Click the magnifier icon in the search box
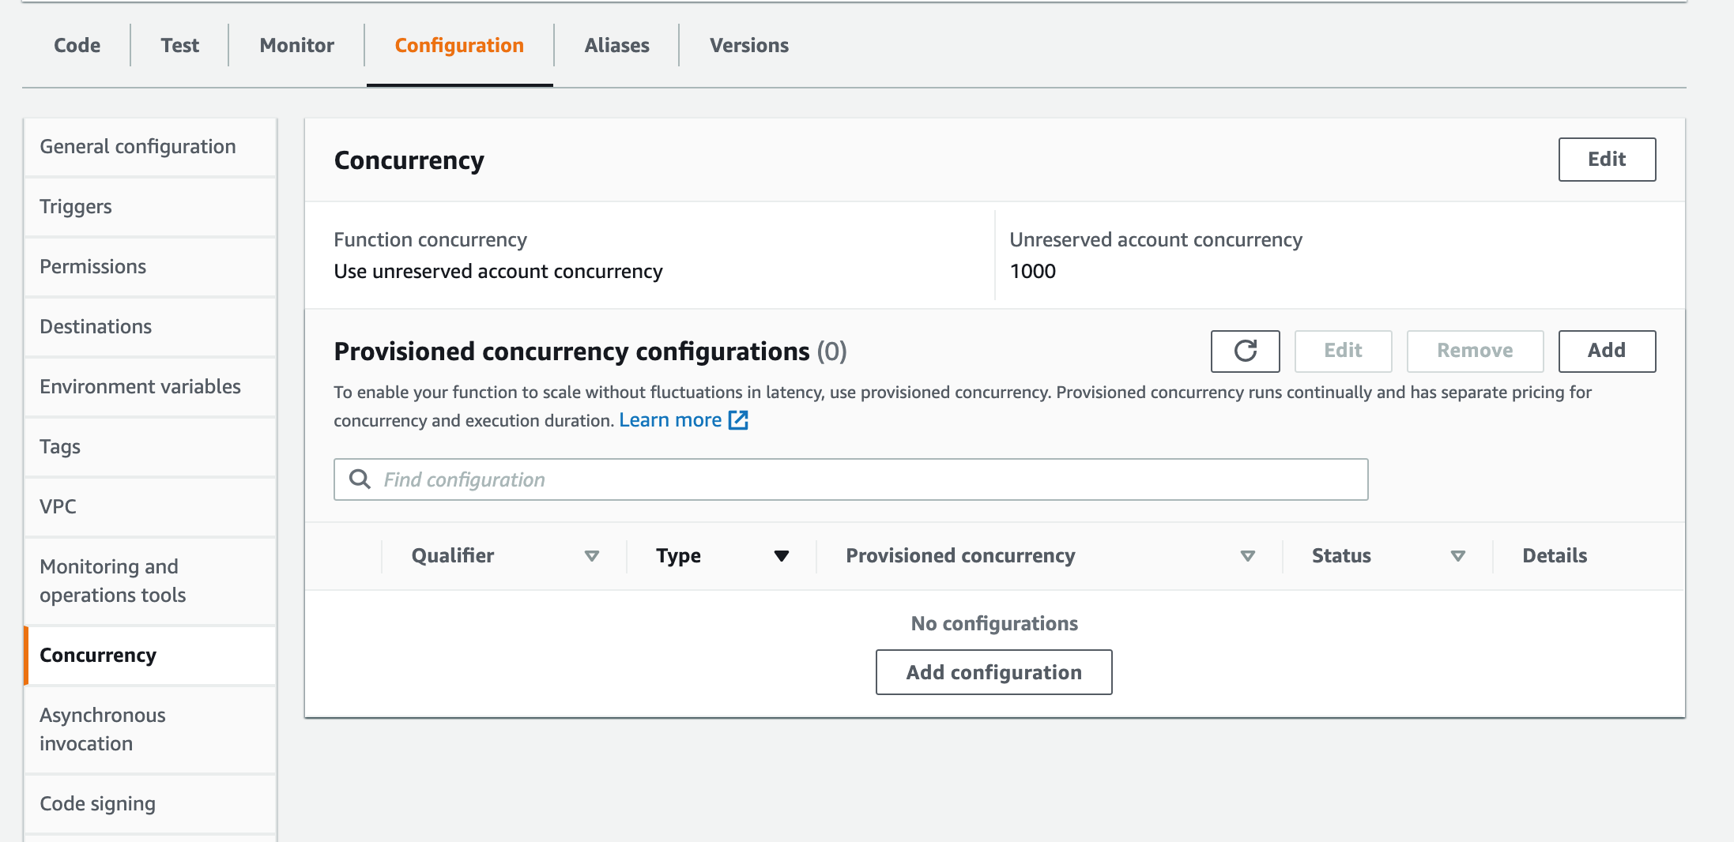The height and width of the screenshot is (842, 1734). point(360,479)
